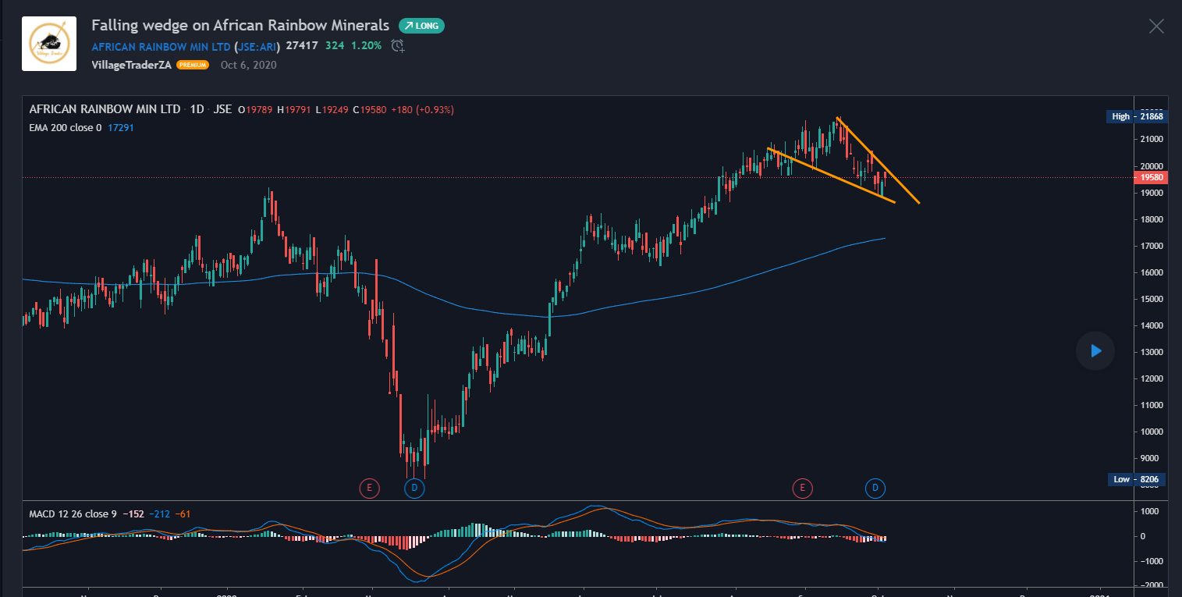The image size is (1182, 597).
Task: Open the VillageTraderZA author profile link
Action: [132, 65]
